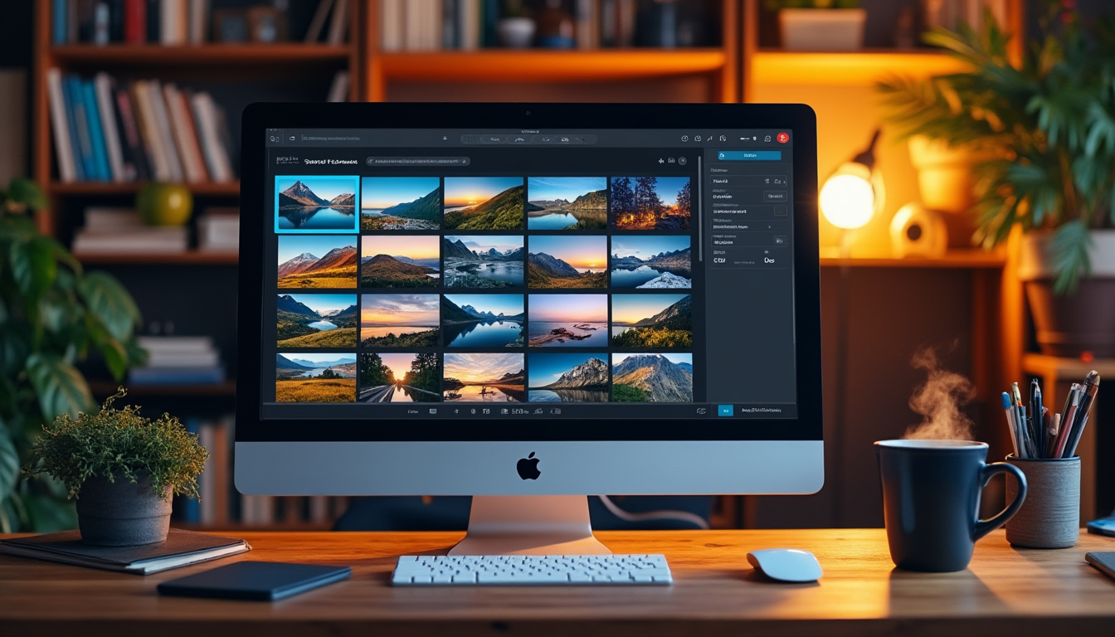Screen dimensions: 1115x637
Task: Click the small blue button in the bottom bar
Action: click(725, 411)
